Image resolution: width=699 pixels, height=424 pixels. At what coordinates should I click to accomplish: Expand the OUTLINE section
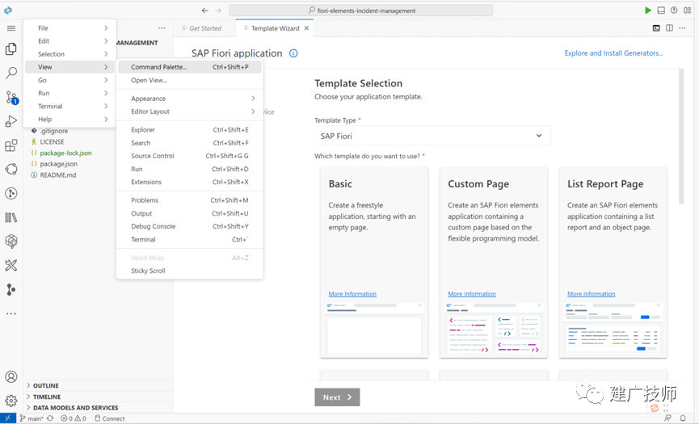(x=98, y=385)
